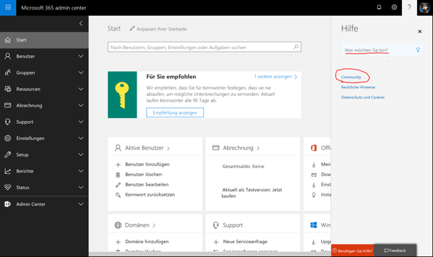The height and width of the screenshot is (257, 433).
Task: Click the pencil icon to customize start page
Action: click(x=132, y=29)
